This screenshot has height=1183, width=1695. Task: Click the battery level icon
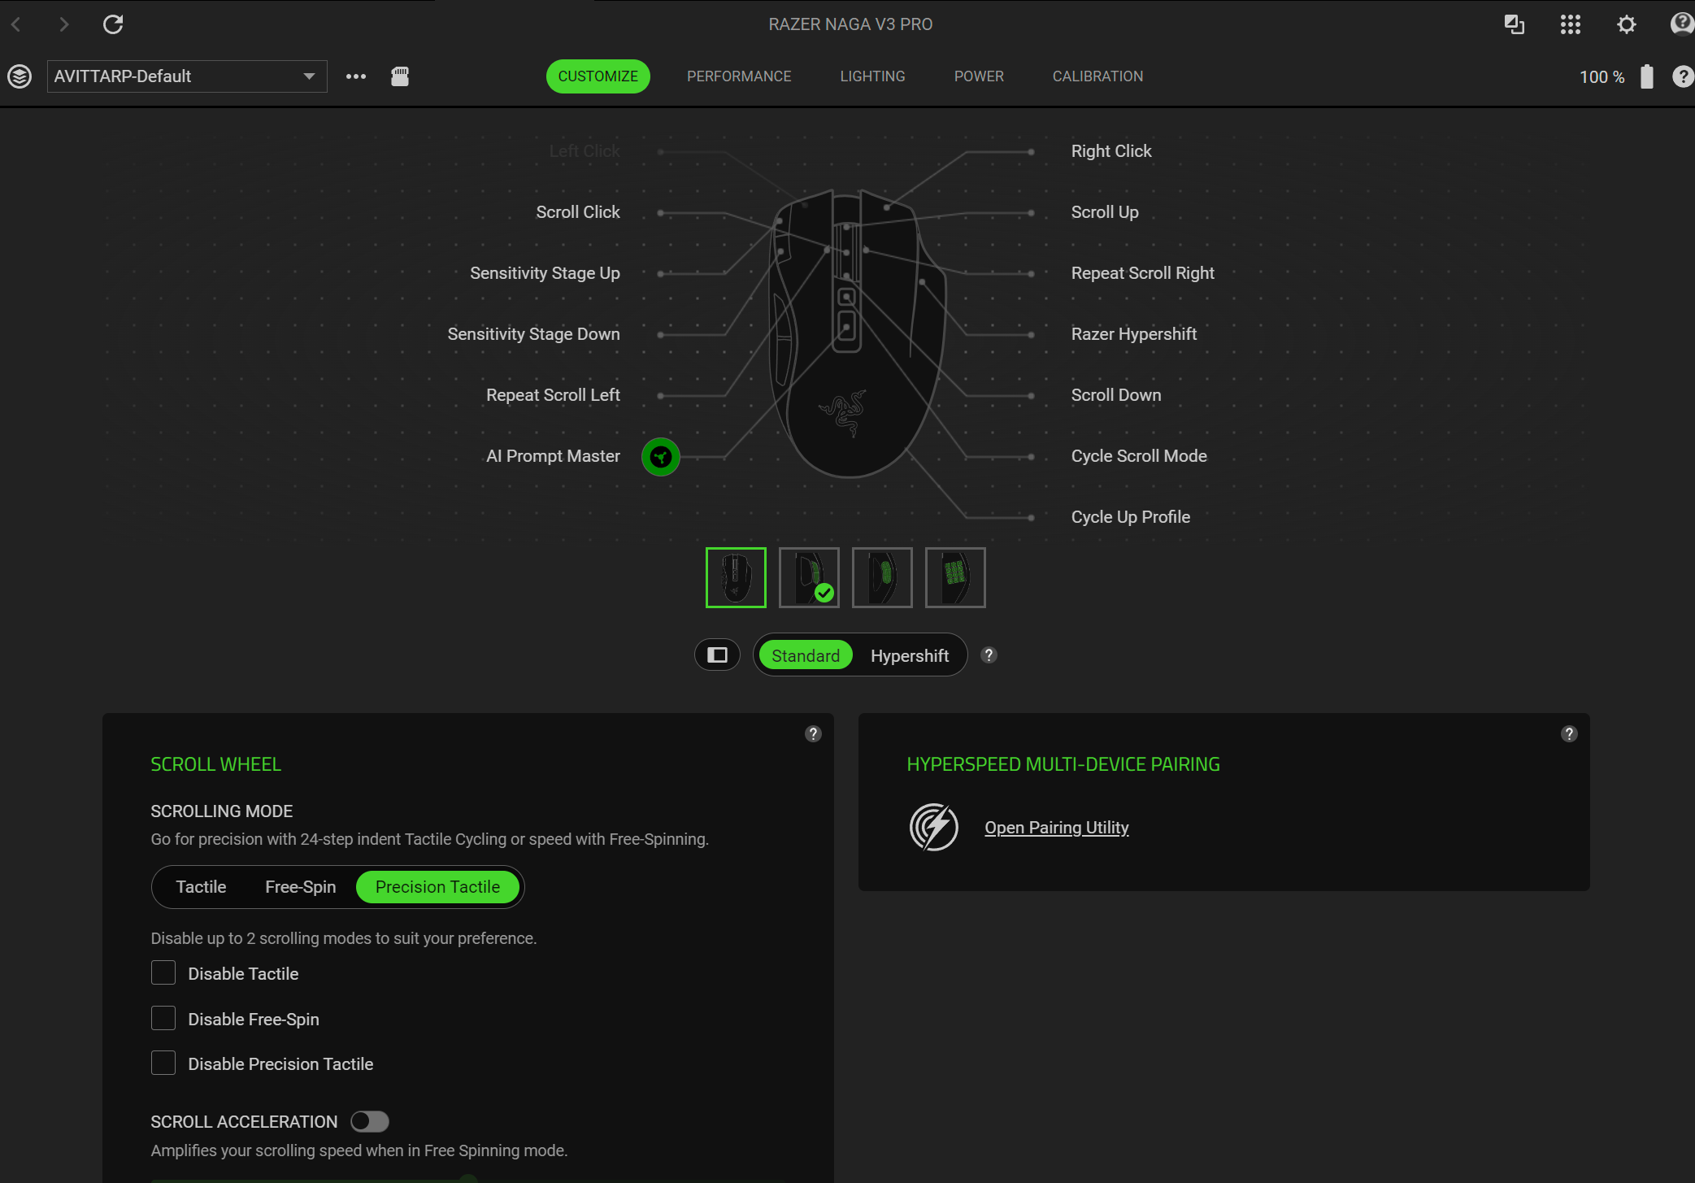[1647, 76]
